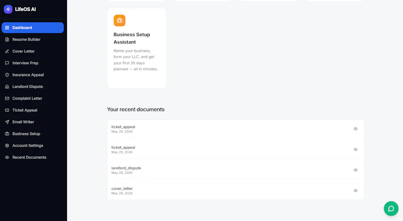Open Complaint Letter in the sidebar
This screenshot has height=221, width=403.
tap(33, 99)
